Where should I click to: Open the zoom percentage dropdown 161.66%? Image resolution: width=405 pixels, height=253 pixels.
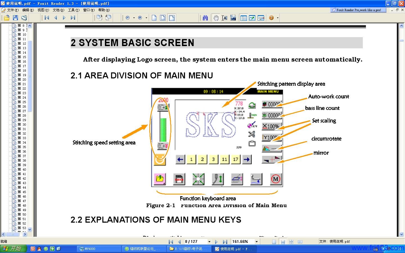coord(256,242)
